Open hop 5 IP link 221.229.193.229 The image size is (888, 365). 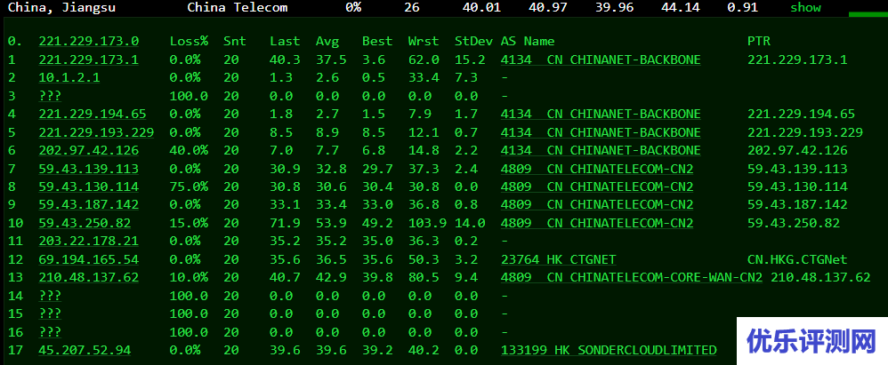pos(96,132)
